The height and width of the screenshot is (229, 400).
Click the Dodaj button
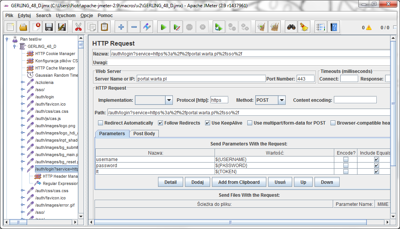pyautogui.click(x=198, y=182)
